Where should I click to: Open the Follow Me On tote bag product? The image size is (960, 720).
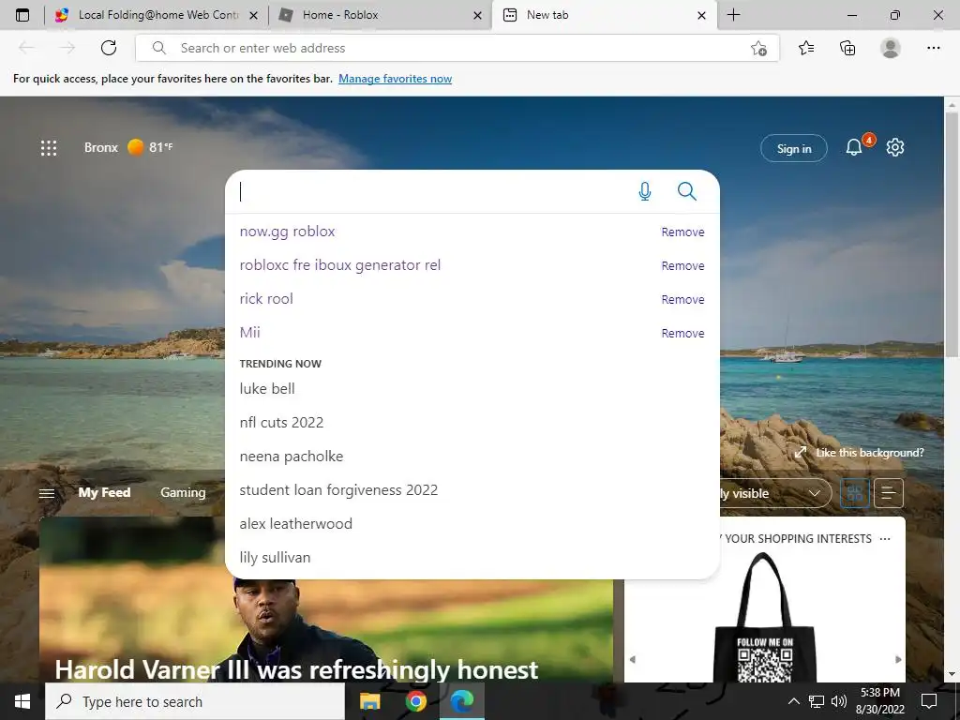[x=765, y=617]
